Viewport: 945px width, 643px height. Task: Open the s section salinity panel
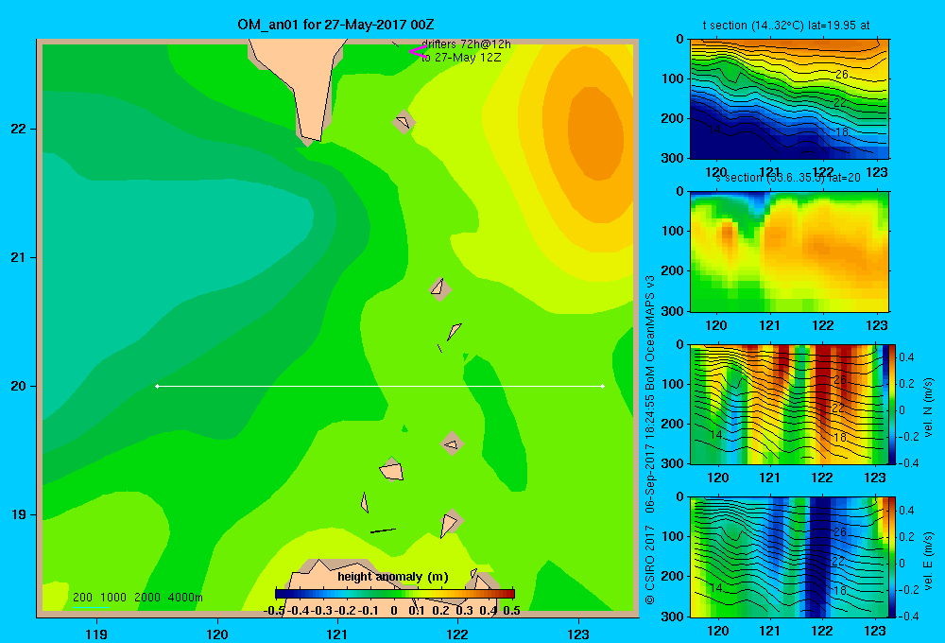[789, 251]
